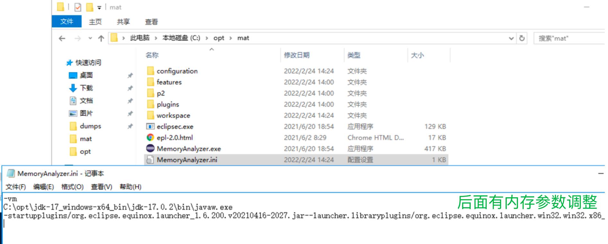Go forward with the forward arrow

point(78,38)
